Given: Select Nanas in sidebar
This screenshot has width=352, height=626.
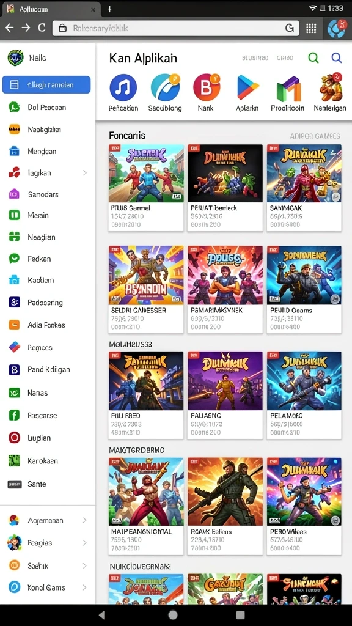Looking at the screenshot, I should tap(48, 393).
